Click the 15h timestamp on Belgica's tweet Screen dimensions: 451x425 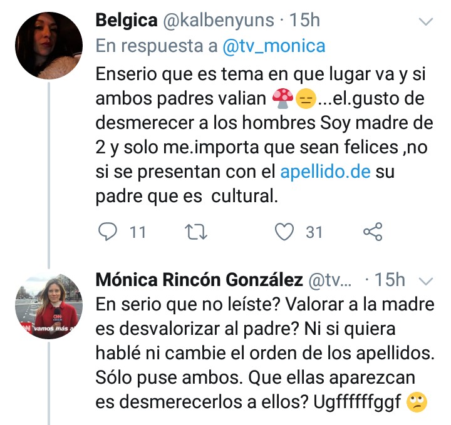click(x=306, y=20)
